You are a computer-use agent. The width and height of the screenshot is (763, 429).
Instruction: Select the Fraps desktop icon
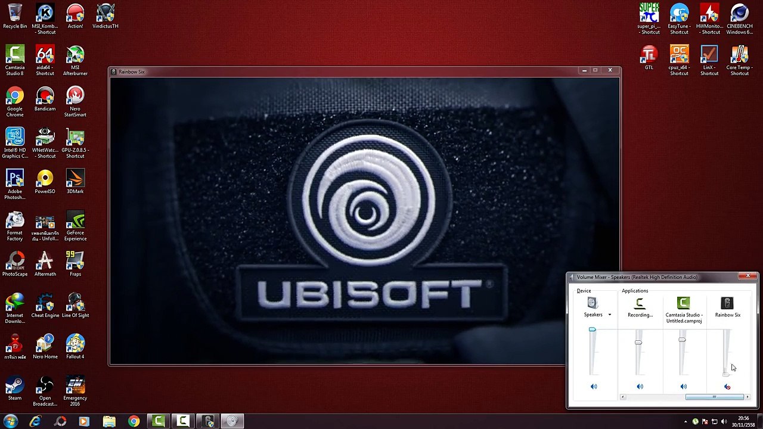click(75, 264)
